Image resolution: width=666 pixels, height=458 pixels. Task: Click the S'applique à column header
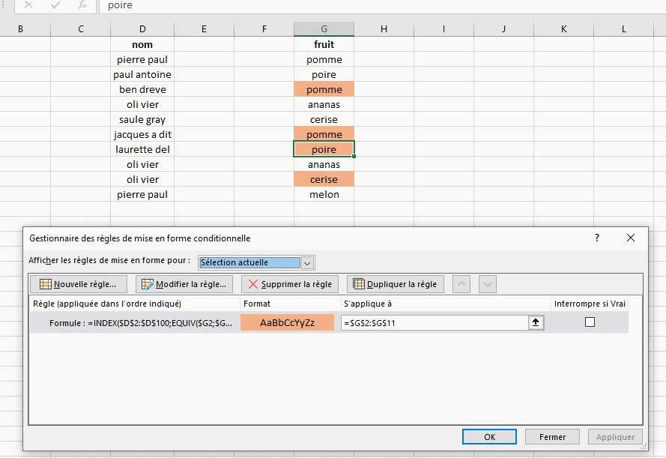pos(367,304)
